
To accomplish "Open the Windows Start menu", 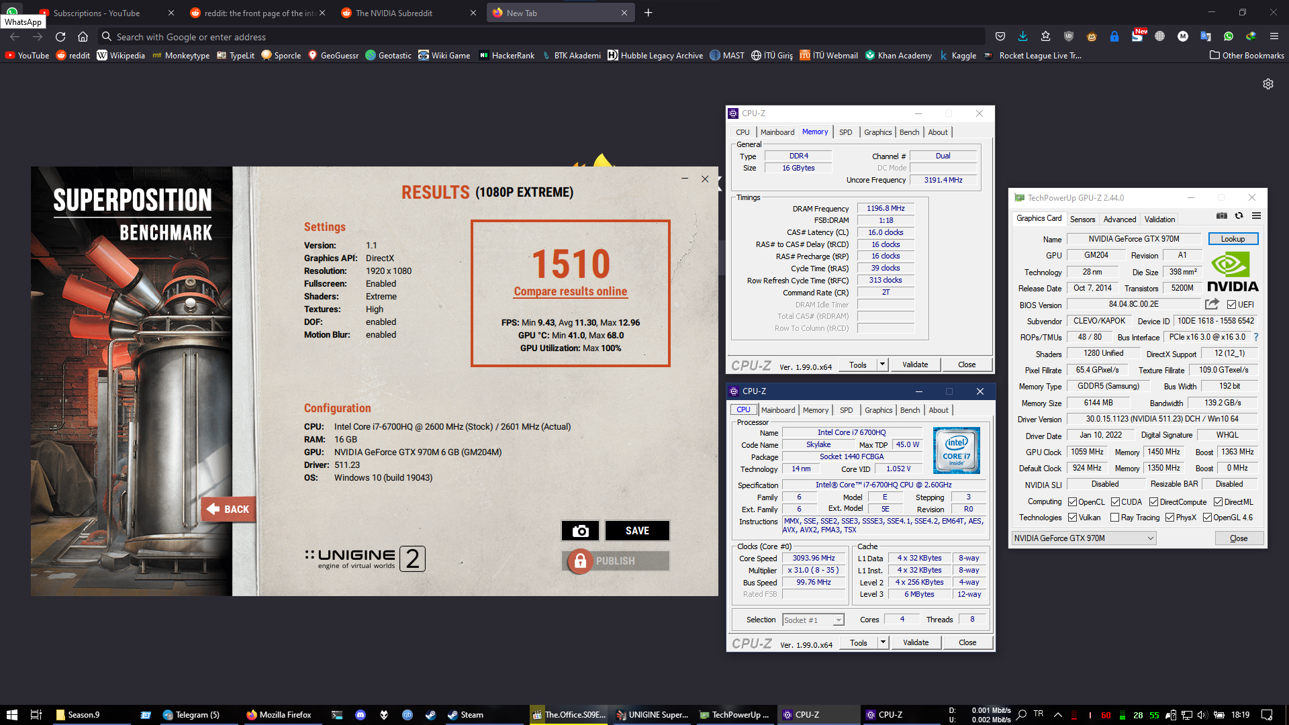I will pos(11,715).
